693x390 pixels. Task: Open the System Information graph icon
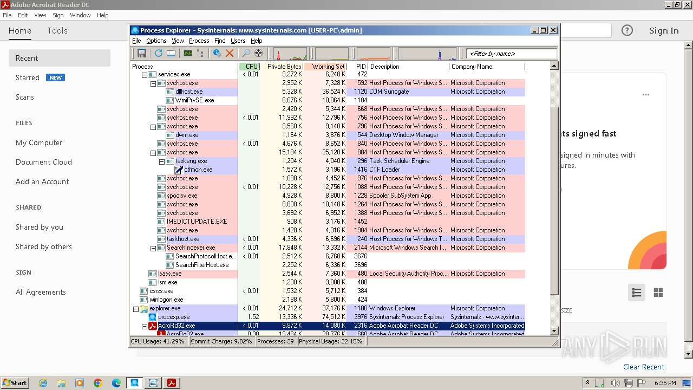tap(188, 53)
